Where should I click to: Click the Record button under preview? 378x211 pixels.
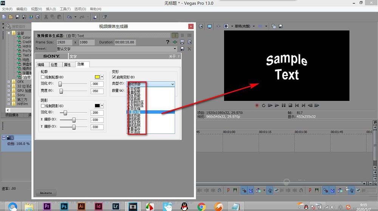[x=257, y=105]
